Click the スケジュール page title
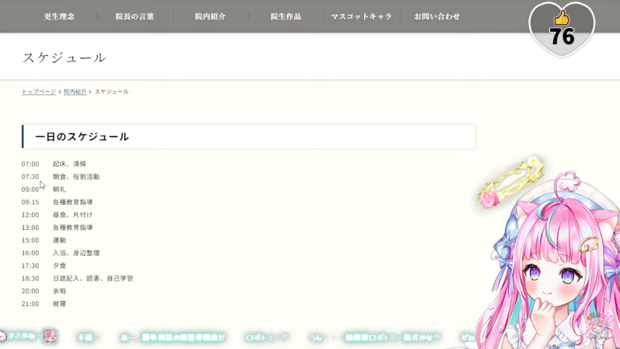This screenshot has height=349, width=620. point(65,57)
